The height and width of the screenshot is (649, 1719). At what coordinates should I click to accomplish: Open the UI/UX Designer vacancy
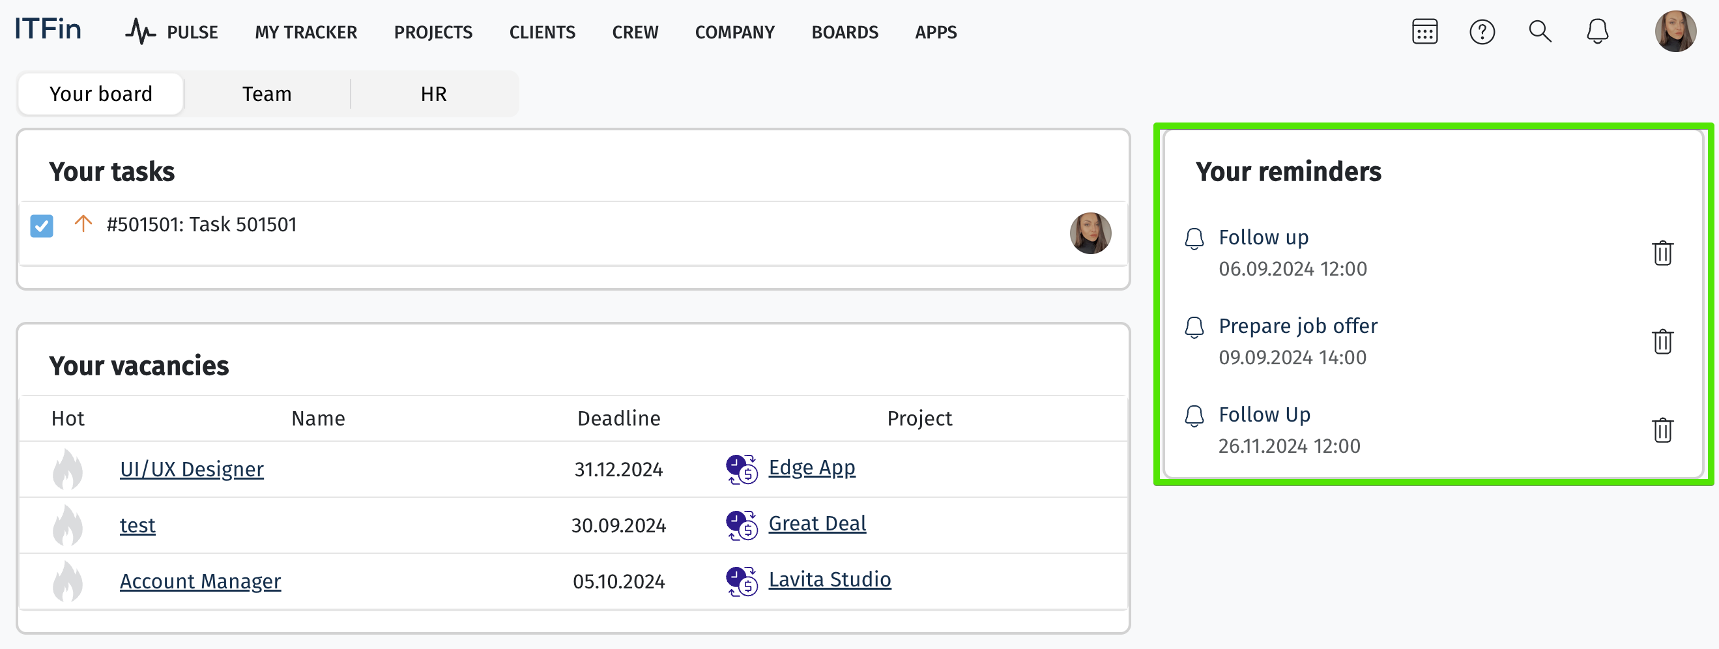point(192,469)
